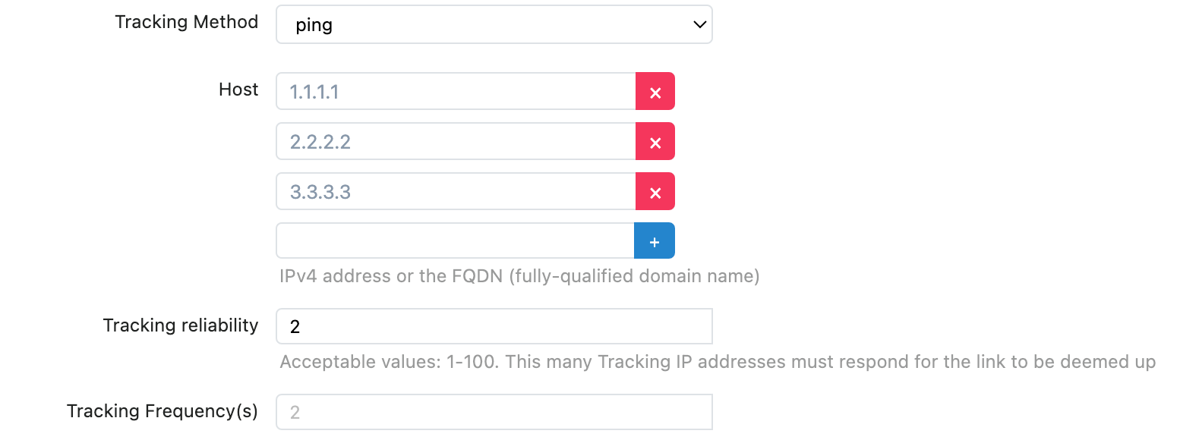Remove the 3.3.3.3 host entry
The height and width of the screenshot is (440, 1180).
pos(655,192)
